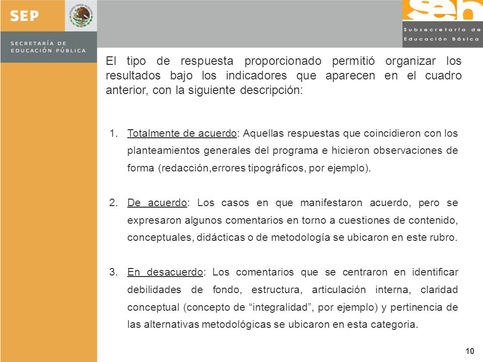Click the underlined heading 'De acuerdo'
This screenshot has width=483, height=362.
pyautogui.click(x=157, y=203)
